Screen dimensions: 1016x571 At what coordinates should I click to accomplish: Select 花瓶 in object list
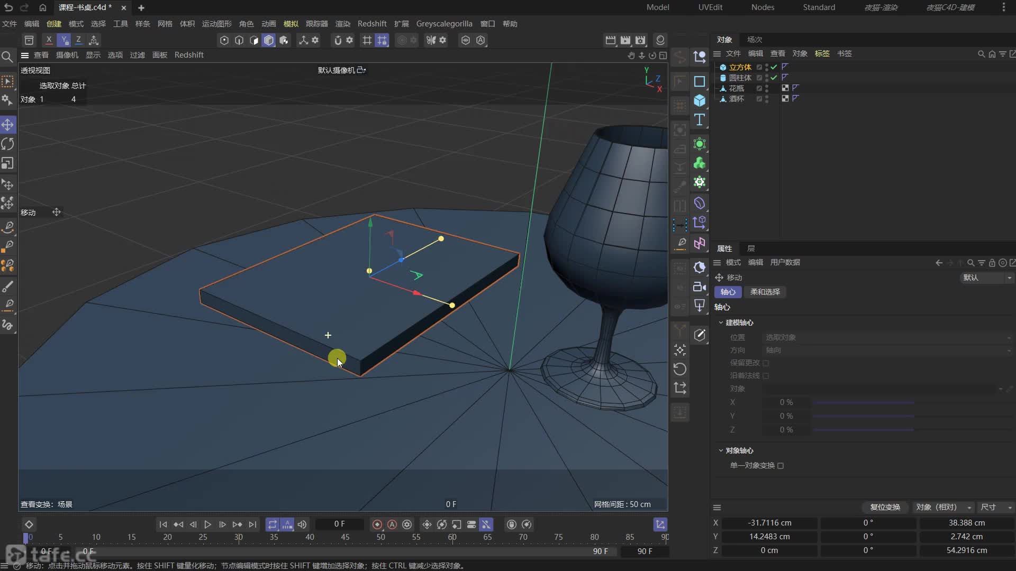(737, 88)
